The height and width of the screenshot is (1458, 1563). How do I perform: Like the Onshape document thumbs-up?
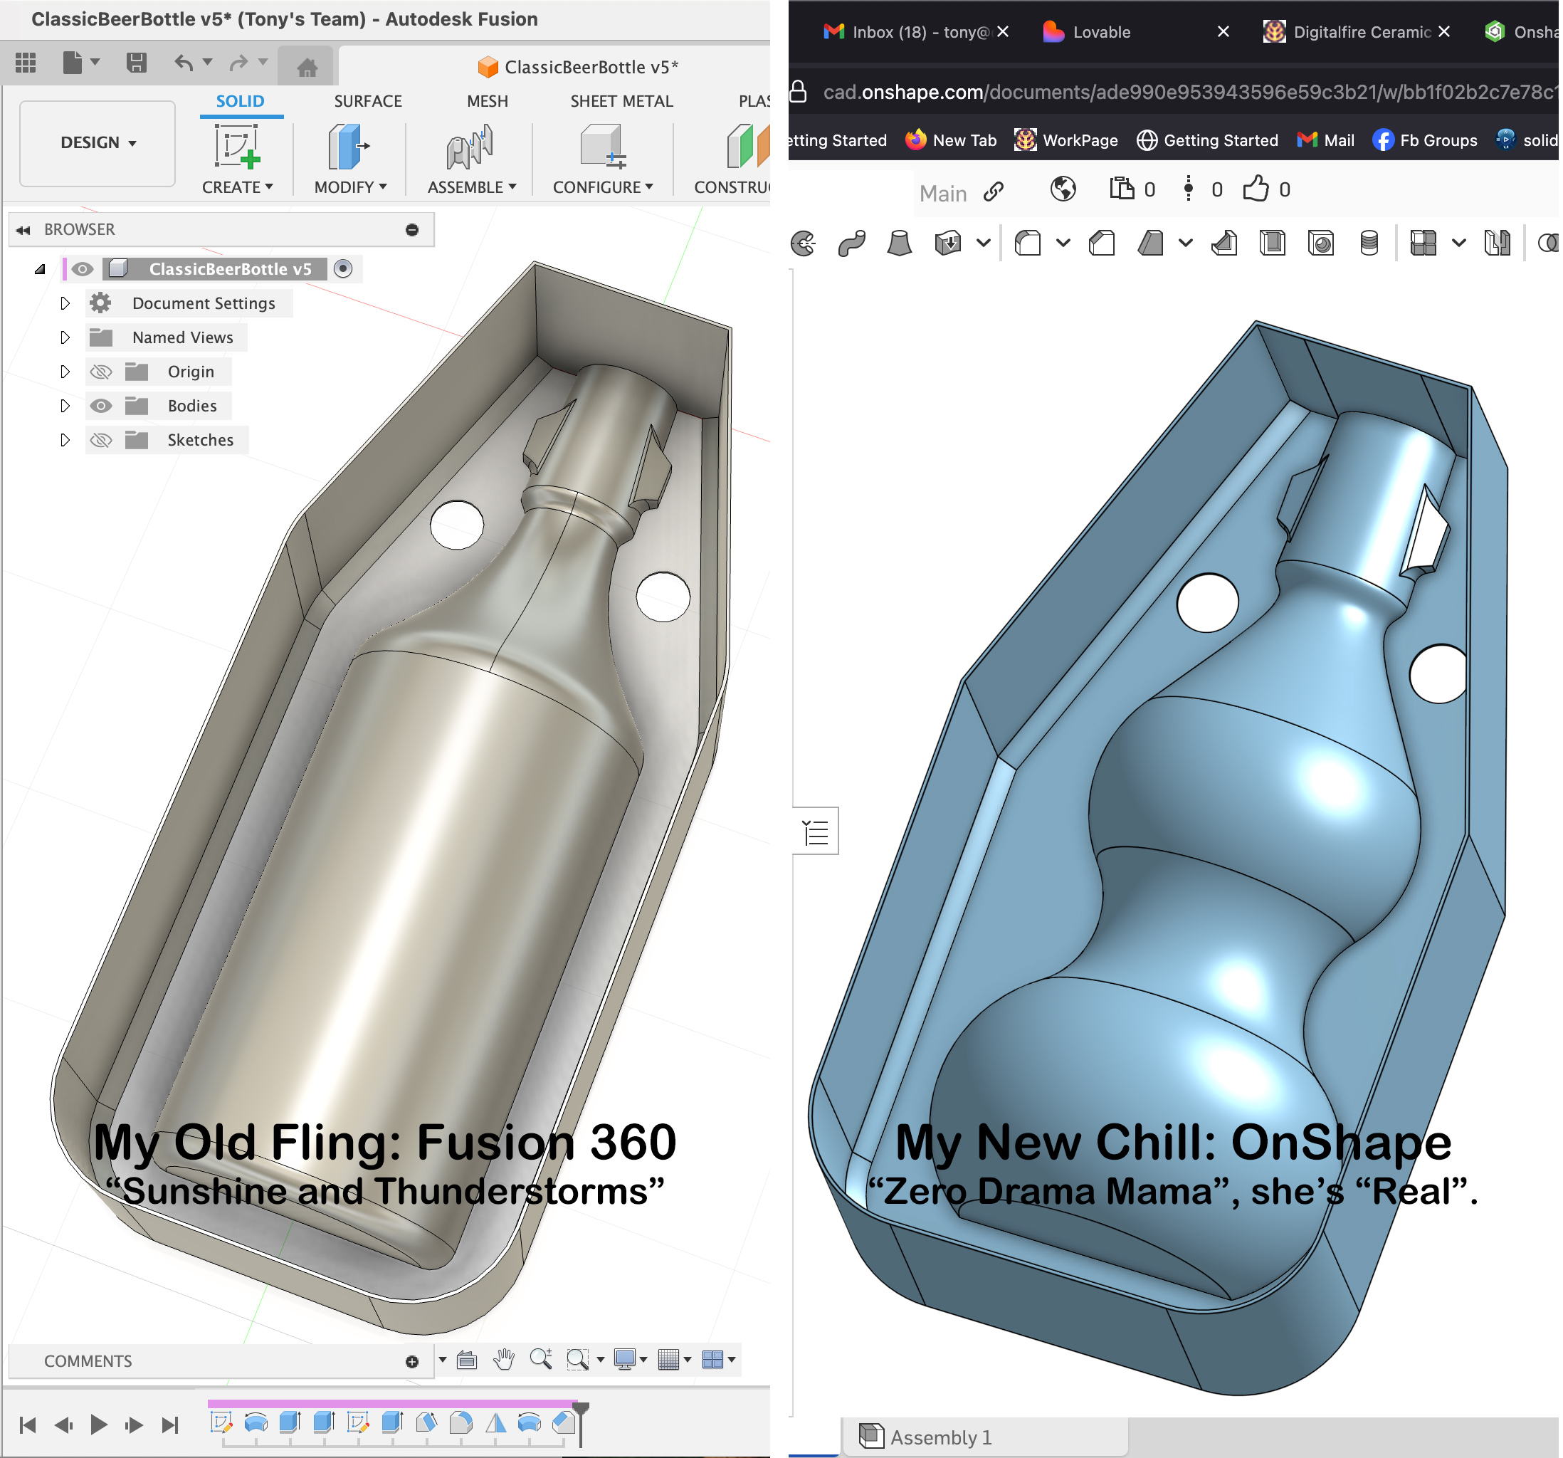[1256, 189]
